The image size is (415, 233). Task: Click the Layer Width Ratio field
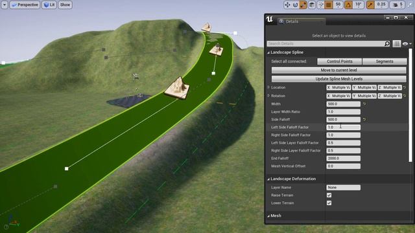pos(343,112)
